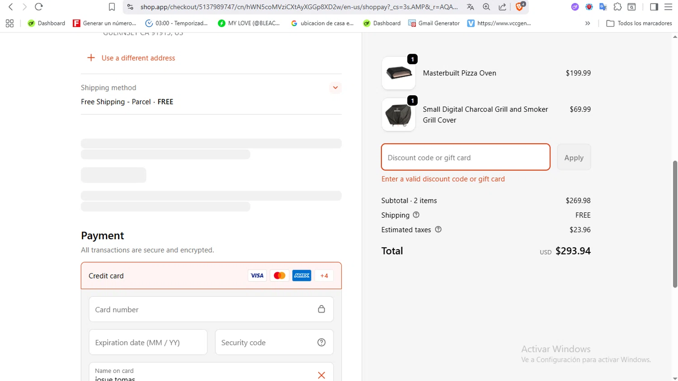The image size is (678, 381).
Task: Click the Total amount $293.94
Action: pos(573,251)
